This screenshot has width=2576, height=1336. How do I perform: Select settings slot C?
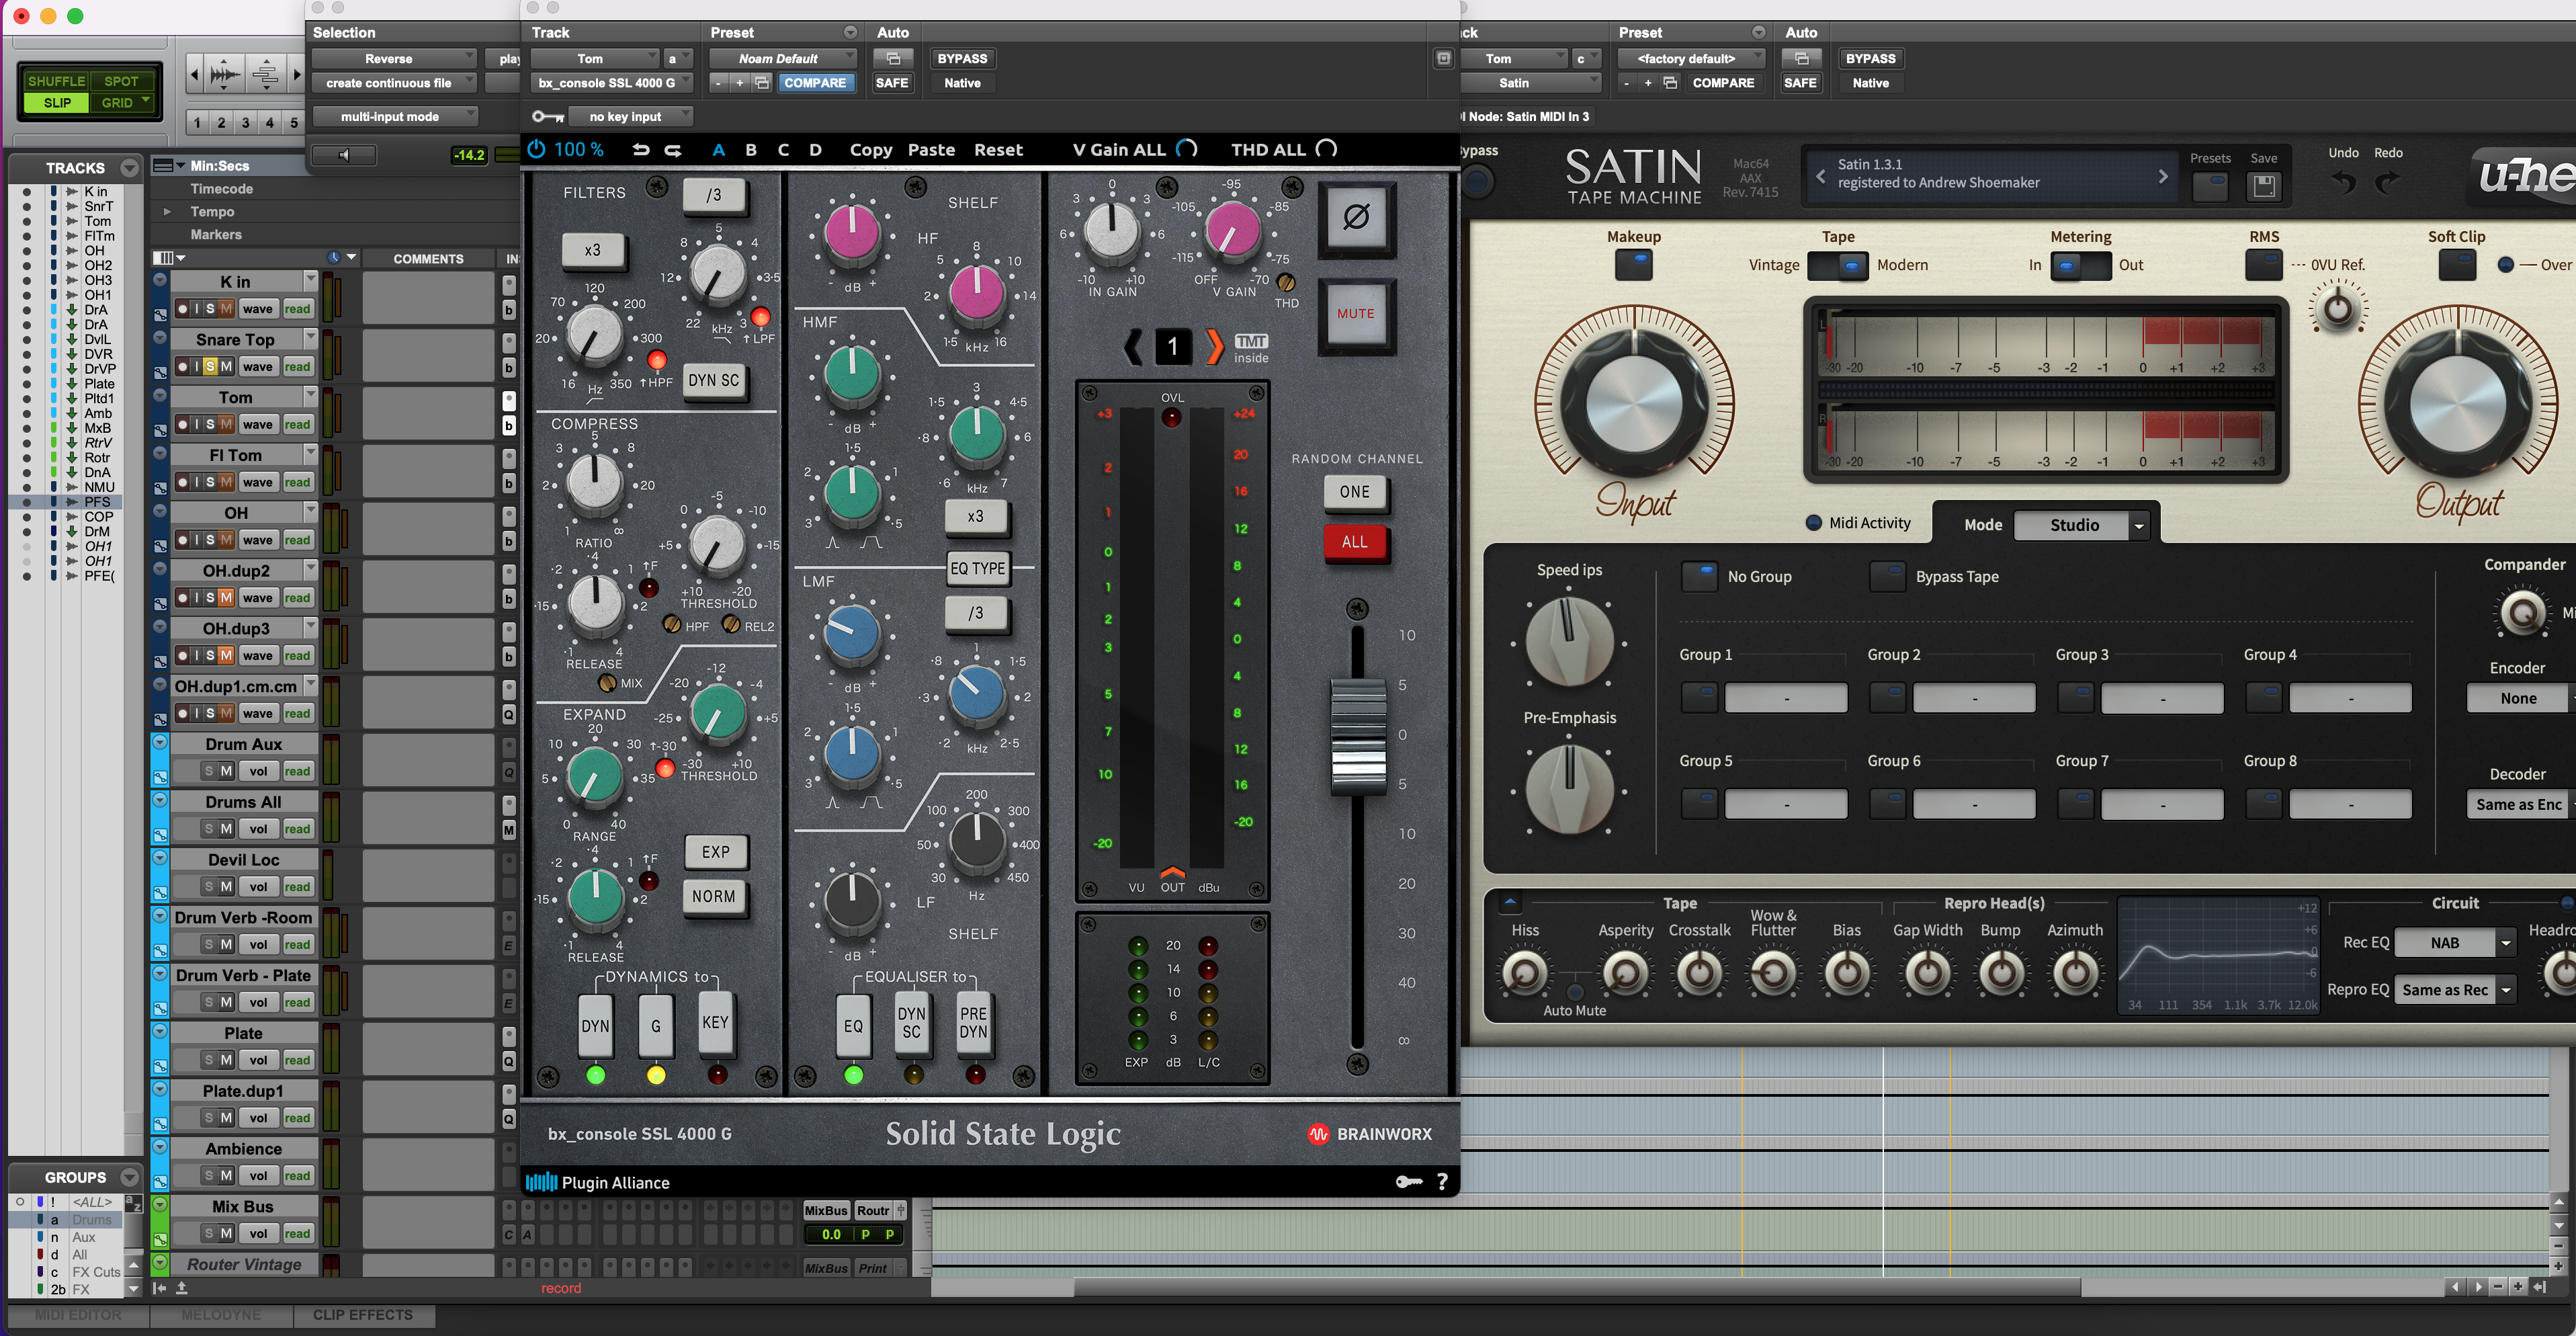pyautogui.click(x=783, y=150)
